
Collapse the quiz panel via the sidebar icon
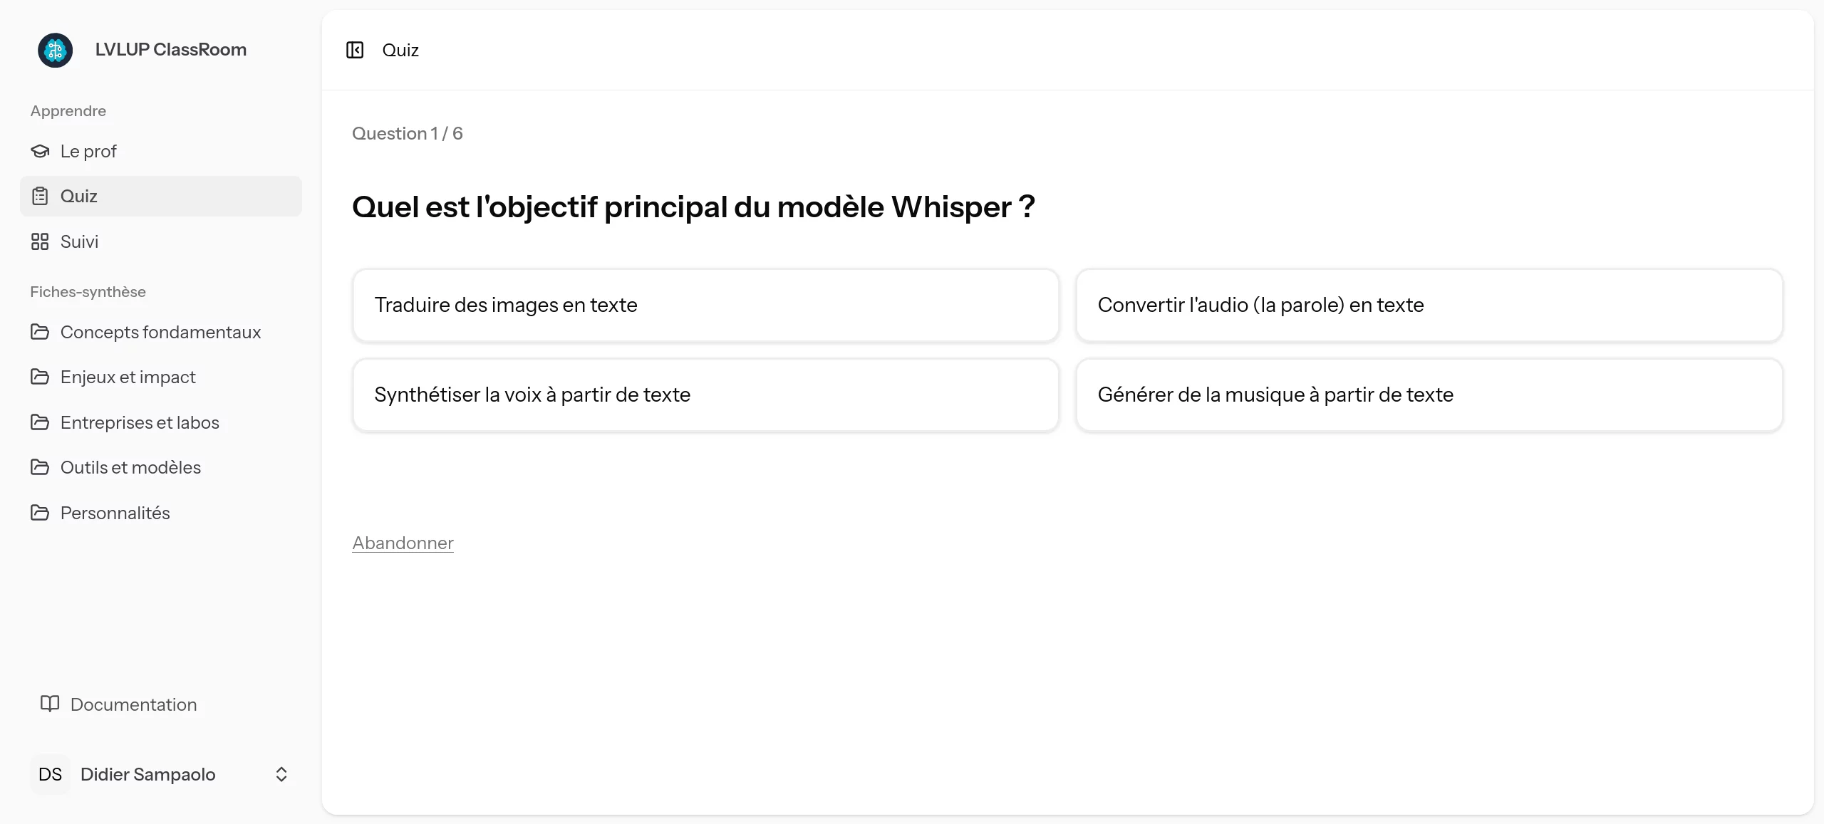(x=356, y=50)
